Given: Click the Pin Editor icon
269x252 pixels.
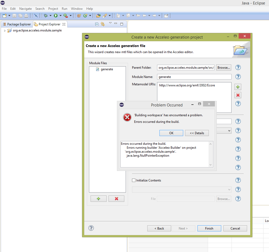Looking at the screenshot, I should click(166, 16).
